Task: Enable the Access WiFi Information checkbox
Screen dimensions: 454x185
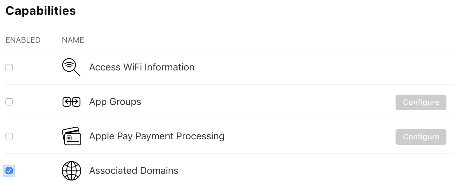Action: 9,67
